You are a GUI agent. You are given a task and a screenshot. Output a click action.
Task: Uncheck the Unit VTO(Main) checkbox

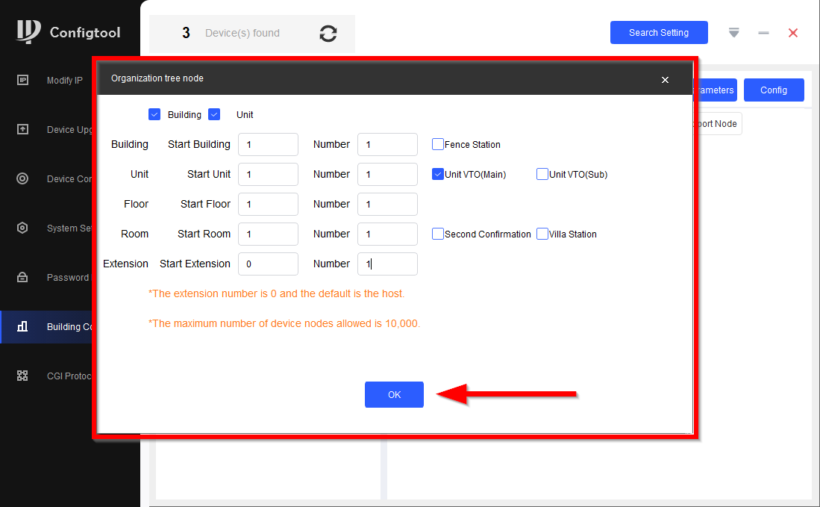tap(438, 174)
